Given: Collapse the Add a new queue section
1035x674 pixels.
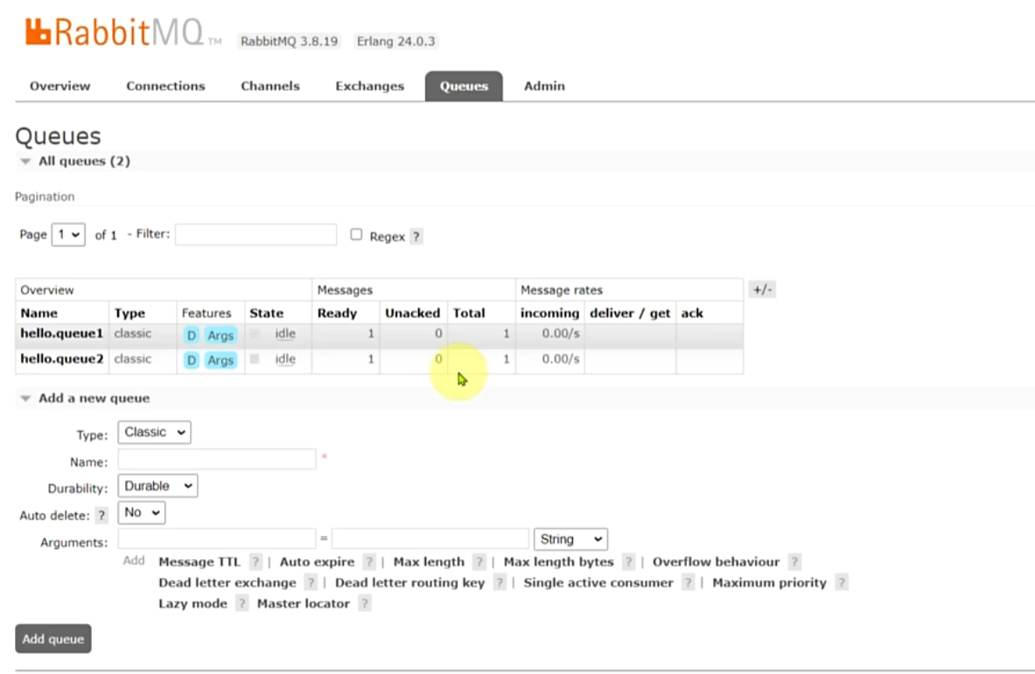Looking at the screenshot, I should 85,398.
